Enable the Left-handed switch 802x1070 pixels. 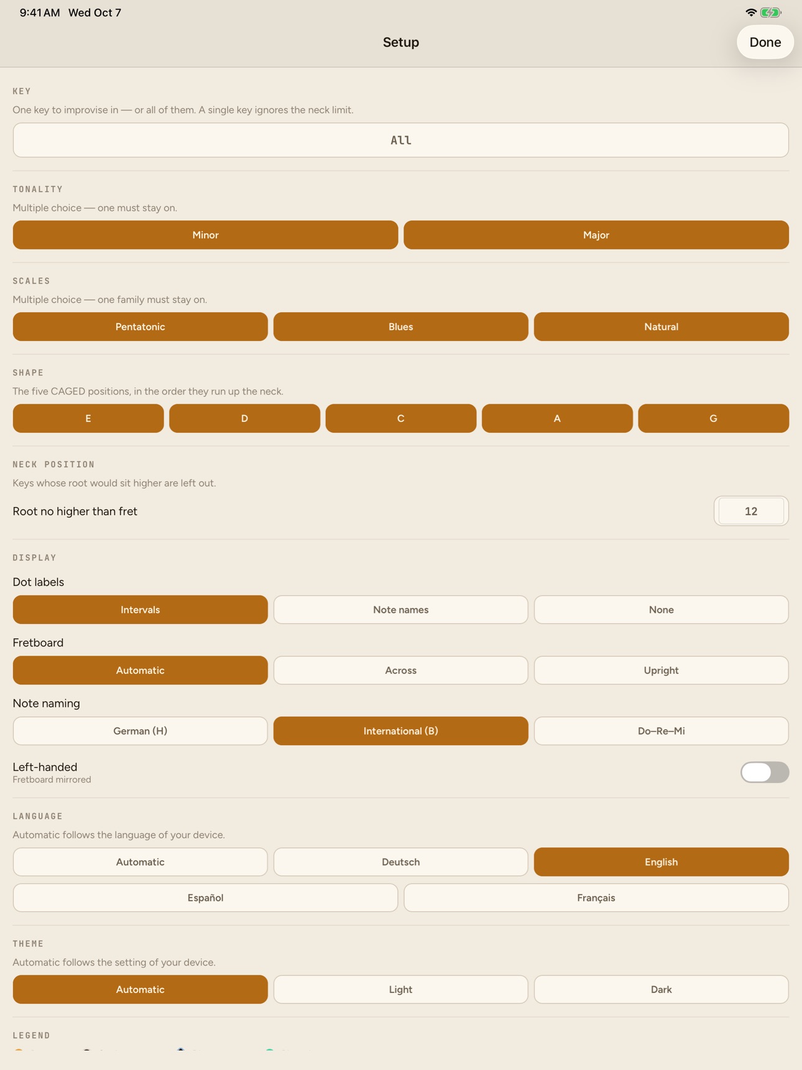(765, 773)
